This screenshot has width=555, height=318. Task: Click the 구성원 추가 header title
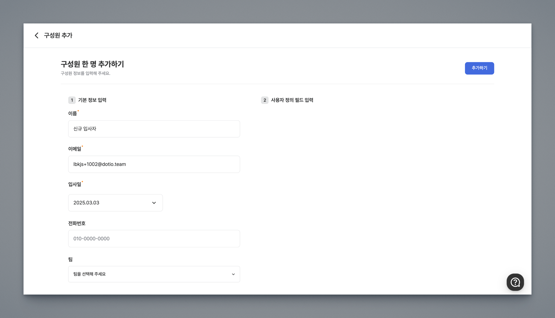click(x=58, y=35)
